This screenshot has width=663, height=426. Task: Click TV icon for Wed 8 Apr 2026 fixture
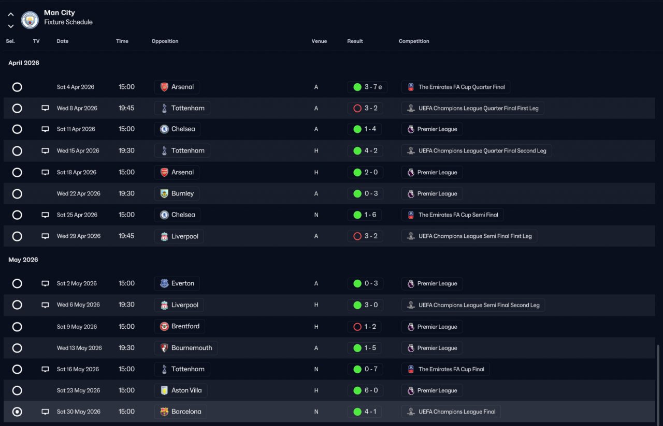coord(45,108)
